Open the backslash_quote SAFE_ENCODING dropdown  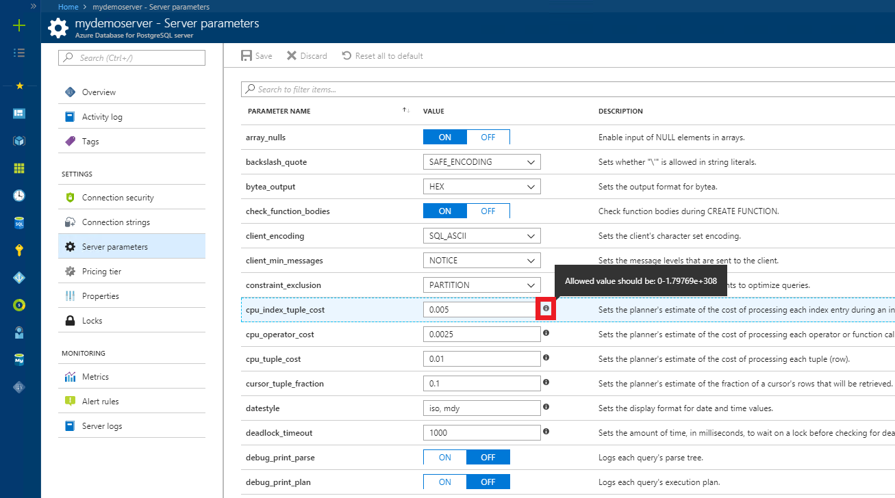482,162
